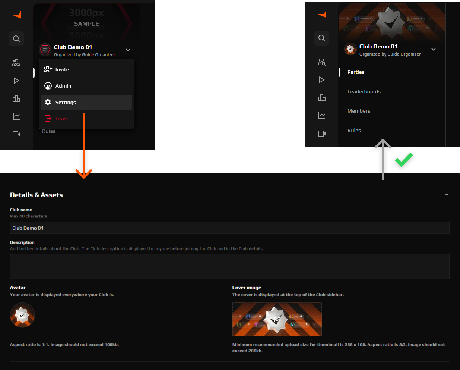
Task: Open leaderboards via bar chart icon
Action: click(16, 98)
